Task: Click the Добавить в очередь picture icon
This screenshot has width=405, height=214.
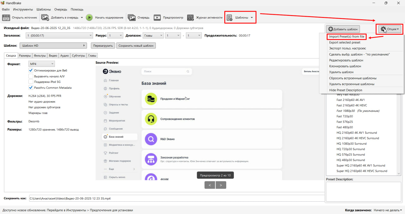Action: [45, 18]
